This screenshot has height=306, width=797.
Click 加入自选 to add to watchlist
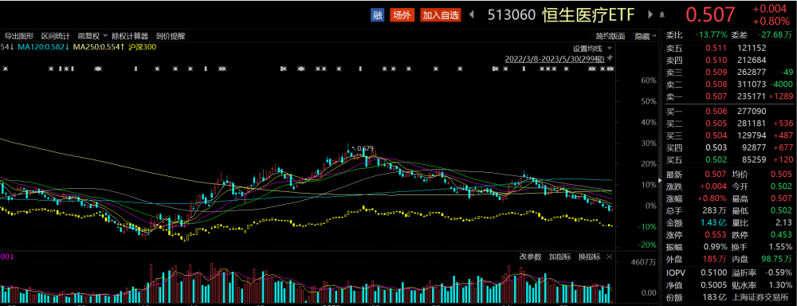coord(441,15)
